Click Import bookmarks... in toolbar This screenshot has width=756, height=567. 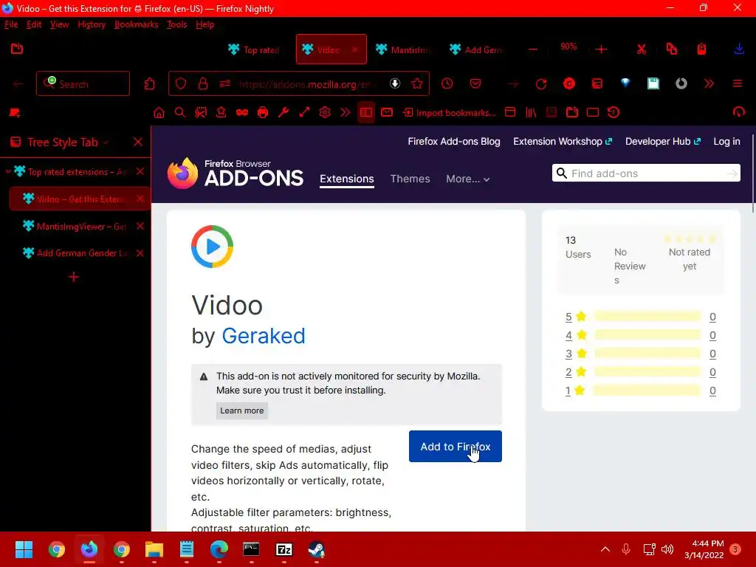pyautogui.click(x=450, y=113)
